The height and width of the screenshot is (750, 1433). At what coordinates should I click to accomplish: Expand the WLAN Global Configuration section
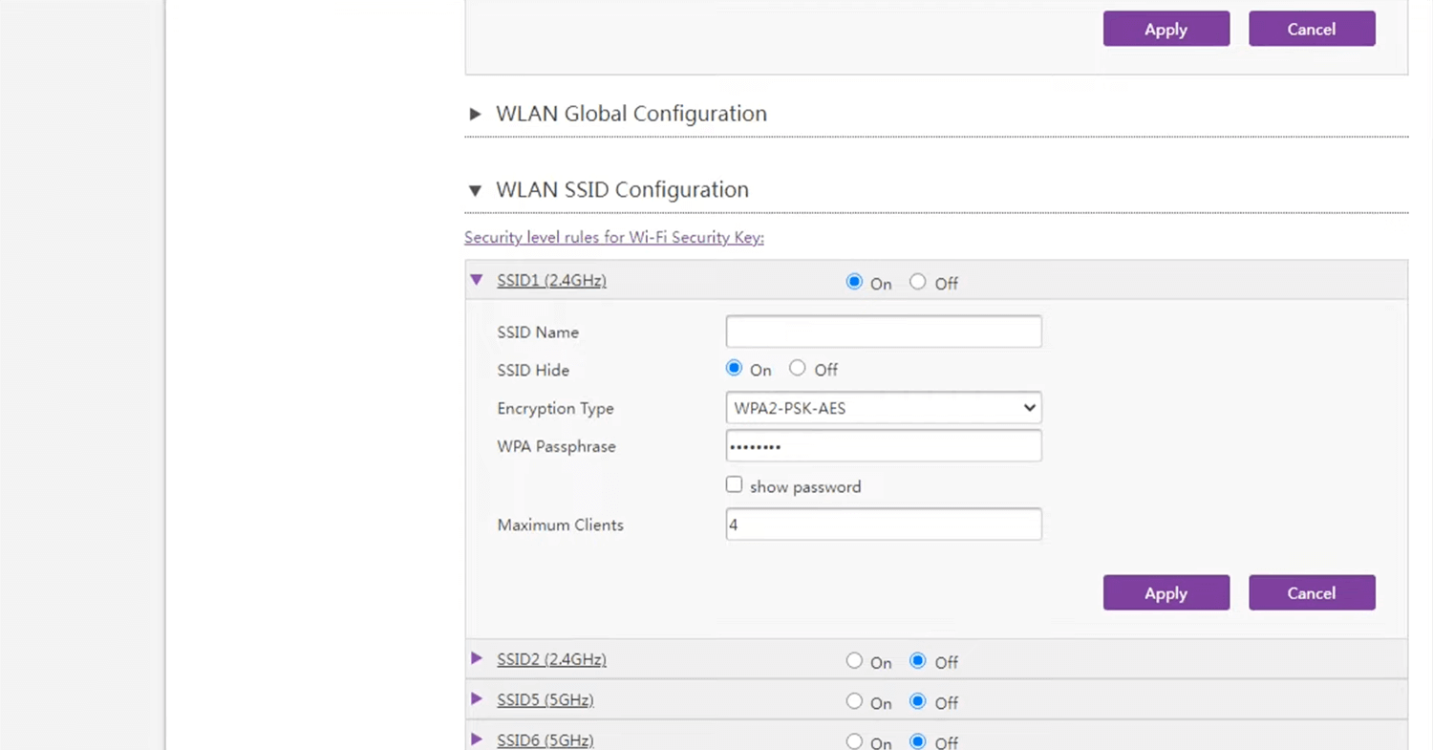(x=475, y=115)
